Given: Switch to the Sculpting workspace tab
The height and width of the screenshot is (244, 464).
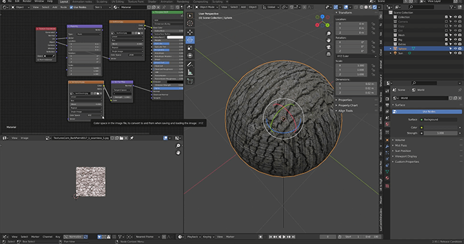Looking at the screenshot, I should pos(102,1).
